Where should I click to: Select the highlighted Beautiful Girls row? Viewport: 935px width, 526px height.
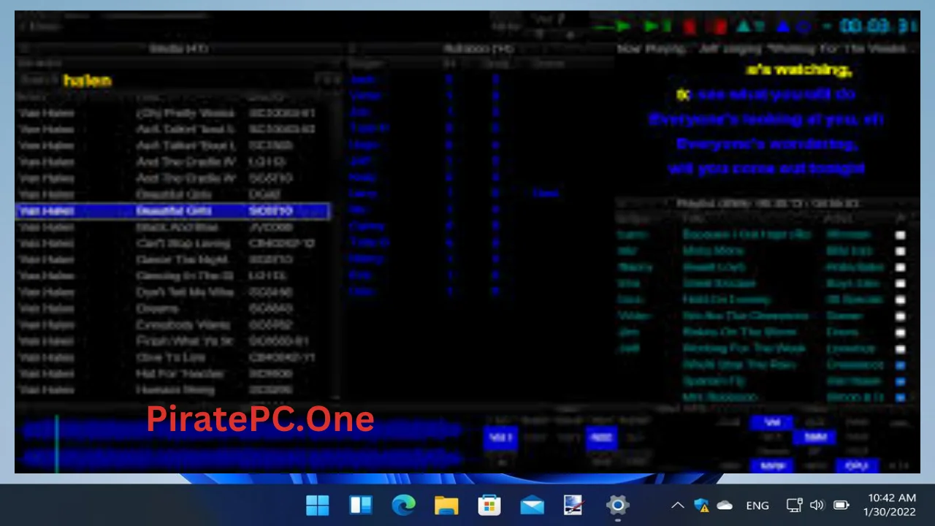tap(173, 211)
